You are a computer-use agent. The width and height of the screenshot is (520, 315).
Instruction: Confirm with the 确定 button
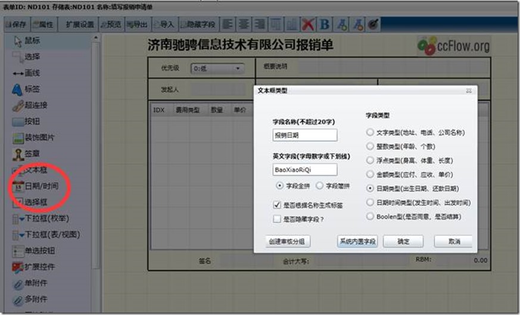pos(403,241)
